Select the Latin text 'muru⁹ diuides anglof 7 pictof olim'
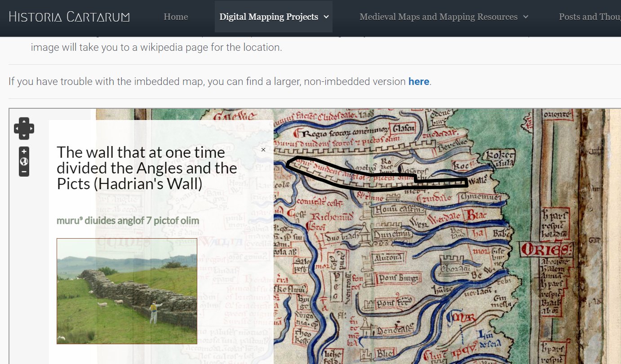The height and width of the screenshot is (364, 621). [x=128, y=221]
